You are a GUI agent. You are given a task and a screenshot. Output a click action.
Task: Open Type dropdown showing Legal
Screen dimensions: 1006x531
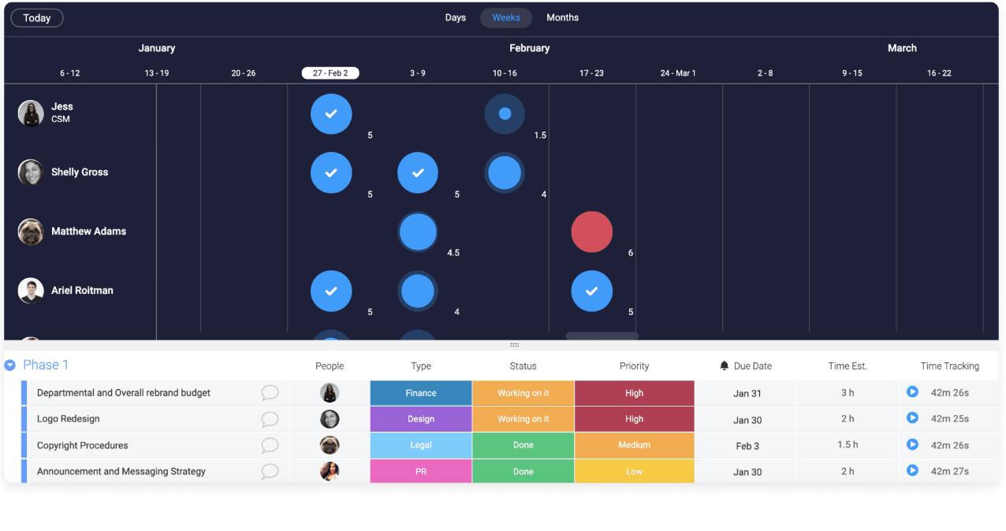point(420,445)
